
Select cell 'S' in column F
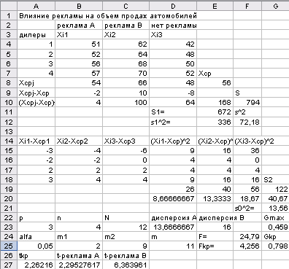point(247,93)
